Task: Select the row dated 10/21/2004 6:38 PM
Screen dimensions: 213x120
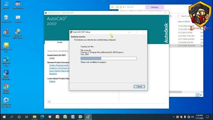Action: click(x=186, y=39)
